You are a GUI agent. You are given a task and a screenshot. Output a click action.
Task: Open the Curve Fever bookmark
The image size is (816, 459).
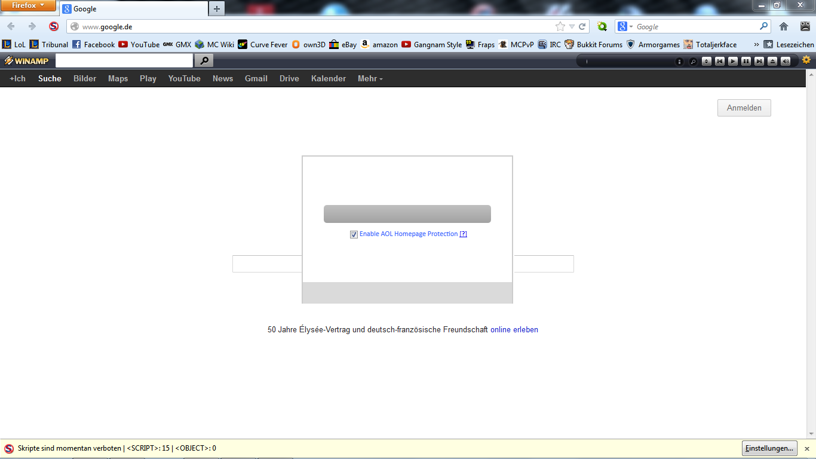coord(263,44)
